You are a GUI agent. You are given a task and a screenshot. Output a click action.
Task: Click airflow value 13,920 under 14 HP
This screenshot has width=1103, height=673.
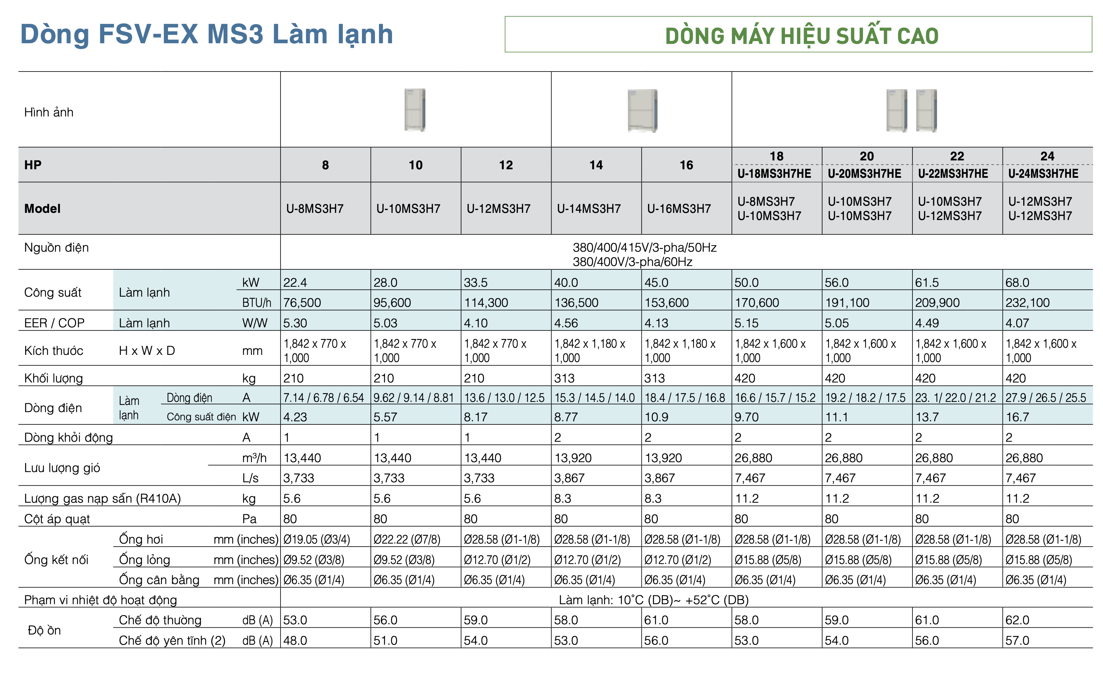pos(573,458)
